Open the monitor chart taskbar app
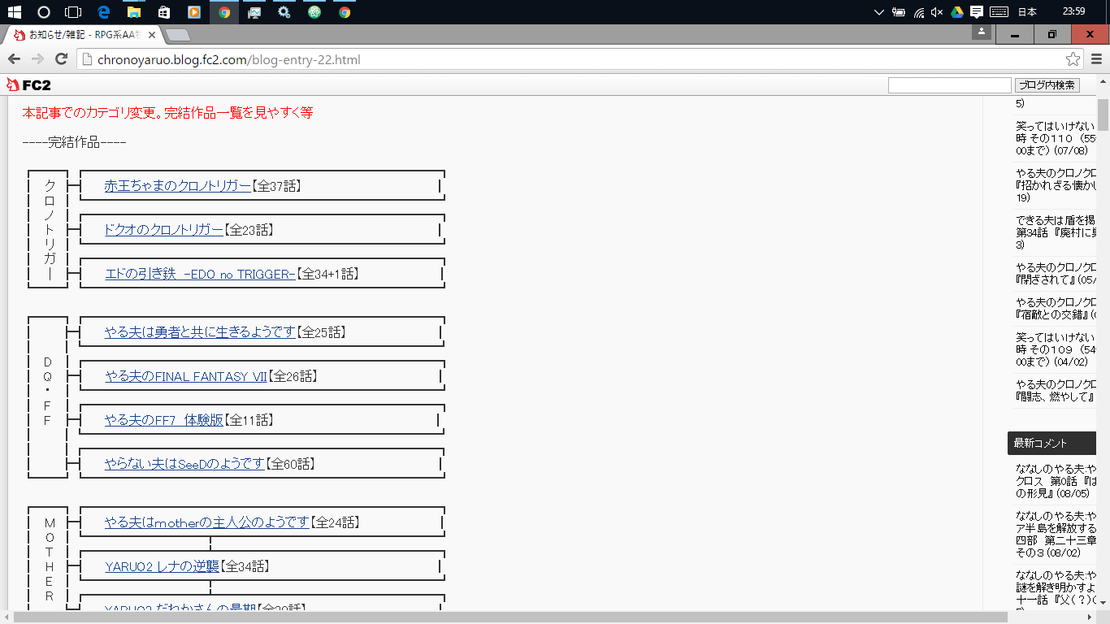Screen dimensions: 1110x624 click(x=254, y=12)
